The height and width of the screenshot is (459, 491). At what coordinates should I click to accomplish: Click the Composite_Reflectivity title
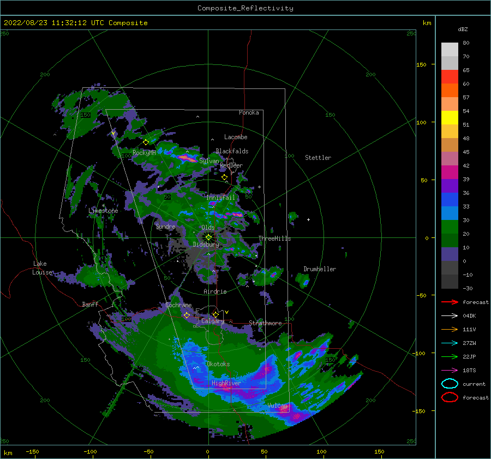pyautogui.click(x=245, y=8)
